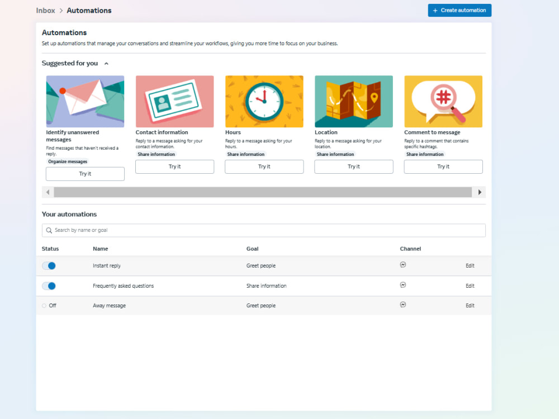The height and width of the screenshot is (419, 559).
Task: Select the Away message name text
Action: click(x=109, y=306)
